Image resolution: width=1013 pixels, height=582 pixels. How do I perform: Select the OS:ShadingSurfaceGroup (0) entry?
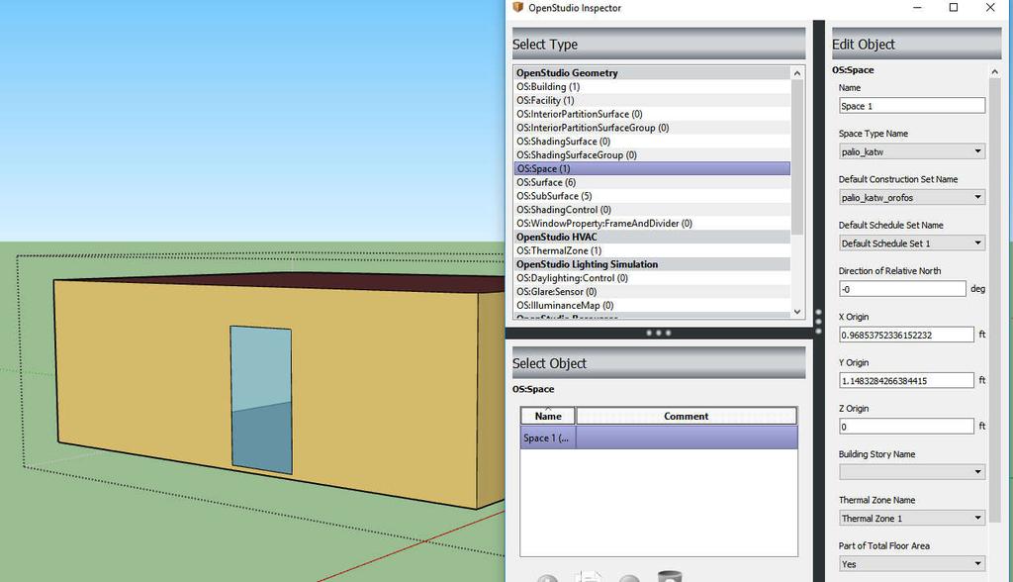pos(652,154)
